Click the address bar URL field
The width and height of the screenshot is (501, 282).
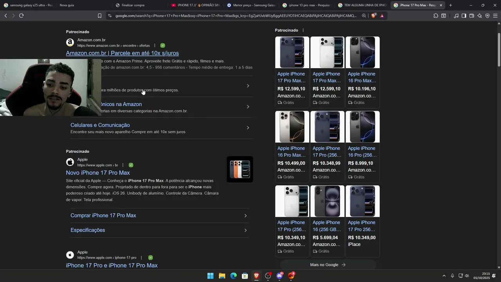point(236,16)
